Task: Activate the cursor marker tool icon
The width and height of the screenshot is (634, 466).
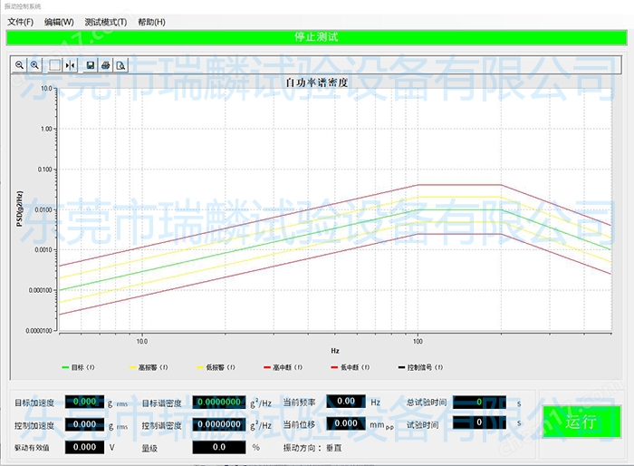Action: (70, 65)
